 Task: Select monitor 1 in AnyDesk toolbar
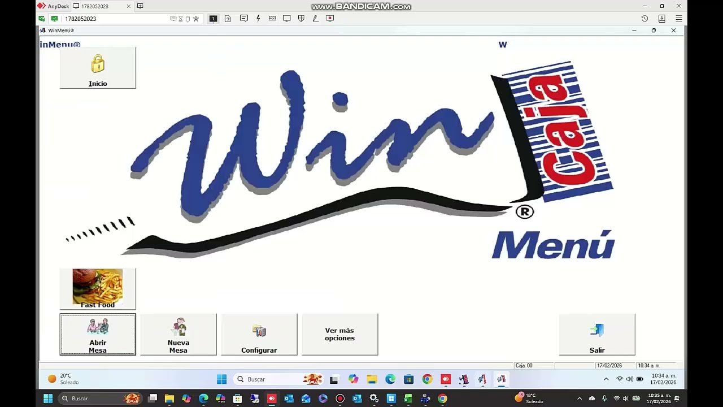coord(213,19)
